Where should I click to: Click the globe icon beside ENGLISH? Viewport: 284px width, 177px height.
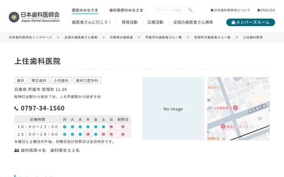[x=259, y=10]
